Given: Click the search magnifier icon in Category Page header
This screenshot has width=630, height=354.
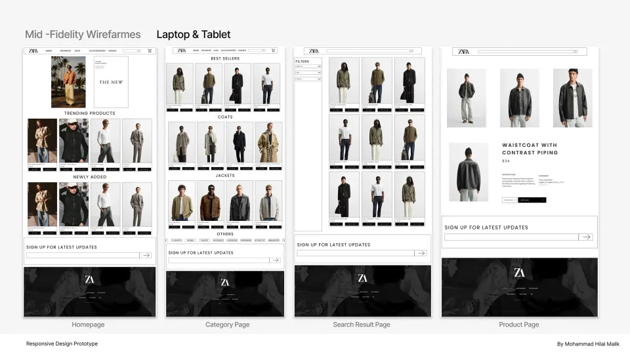Looking at the screenshot, I should click(x=263, y=50).
